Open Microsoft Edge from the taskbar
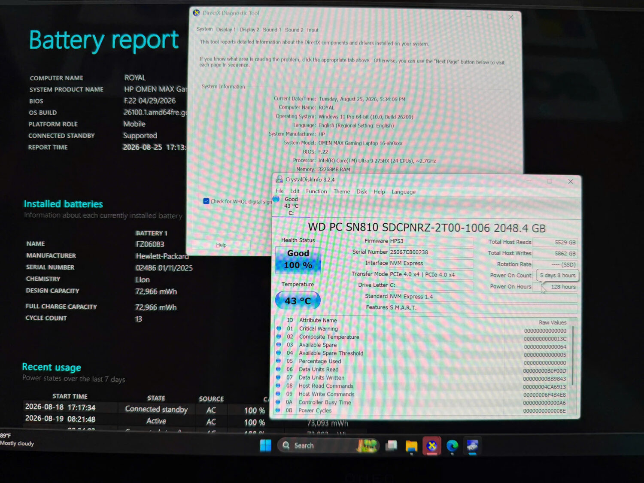The image size is (644, 483). click(452, 447)
